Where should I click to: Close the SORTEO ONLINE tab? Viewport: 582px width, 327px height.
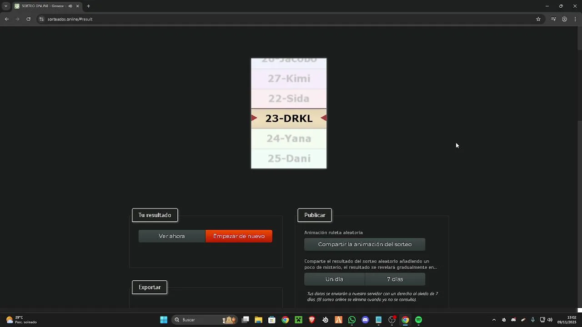tap(78, 6)
